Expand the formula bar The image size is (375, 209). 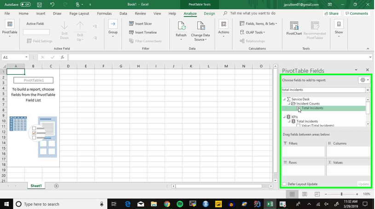click(370, 57)
